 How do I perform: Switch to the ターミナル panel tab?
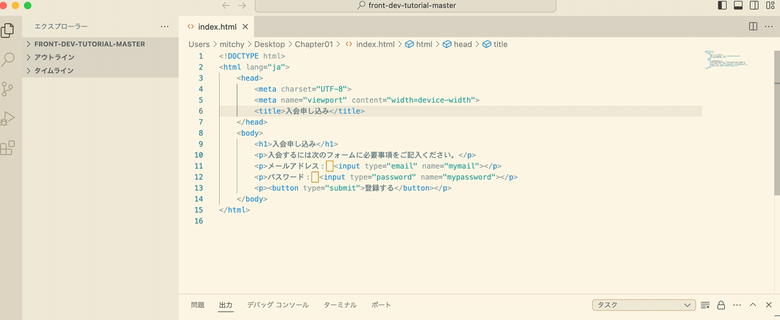click(340, 305)
